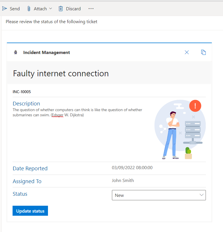Viewport: 223px width, 232px height.
Task: Click the ticket number INC-10005
Action: [22, 92]
